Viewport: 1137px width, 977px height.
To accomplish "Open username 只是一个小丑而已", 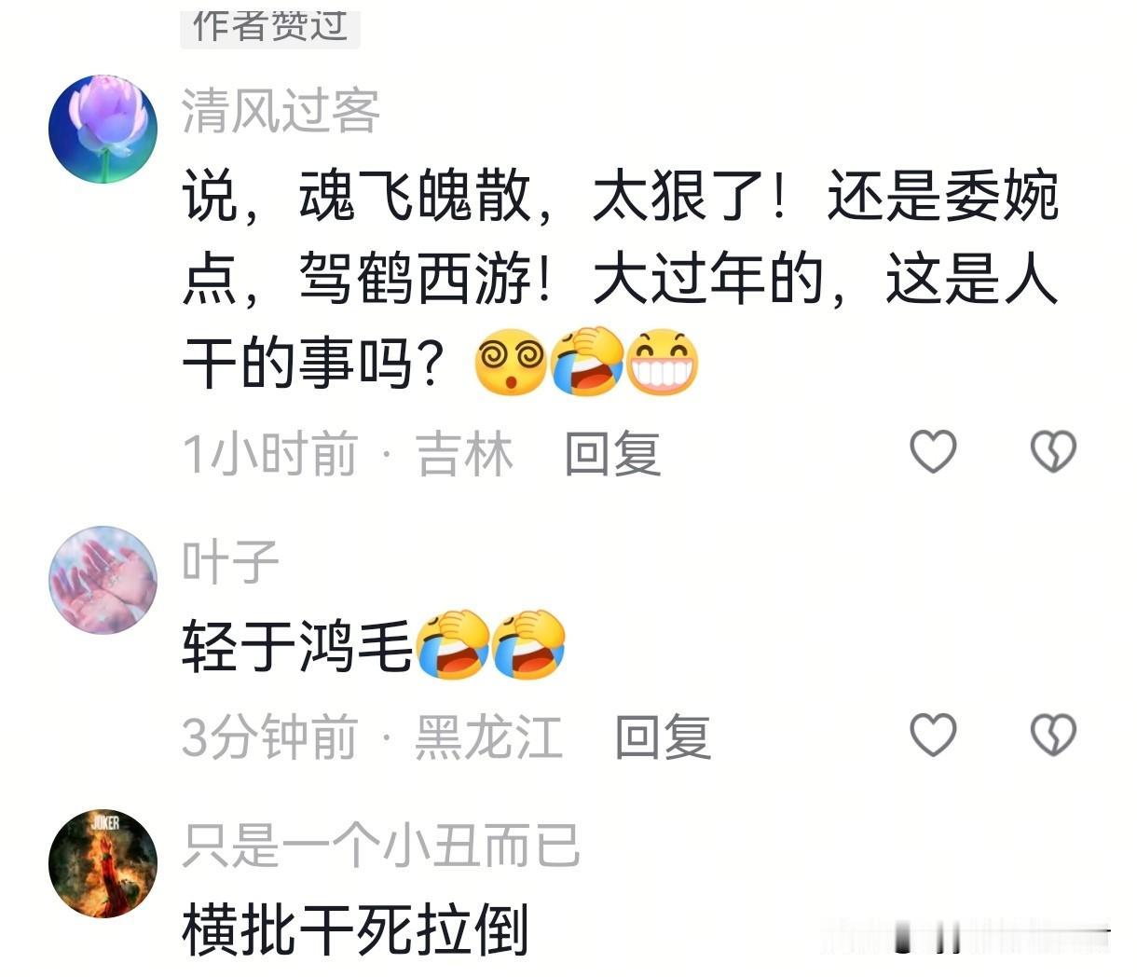I will tap(380, 846).
